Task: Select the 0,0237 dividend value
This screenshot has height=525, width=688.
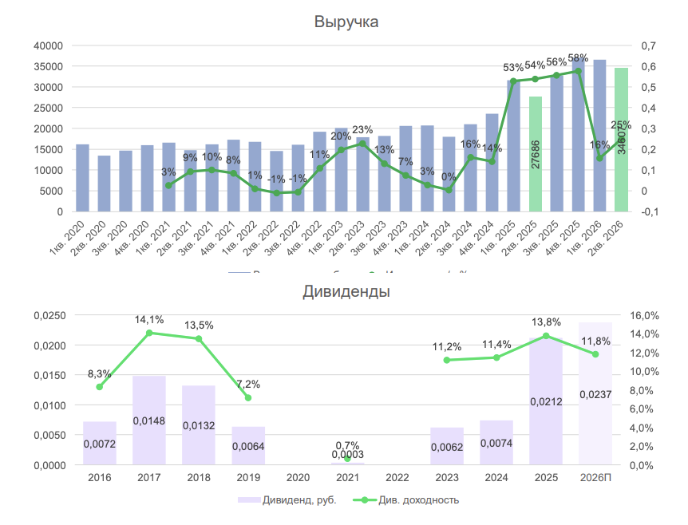Action: click(595, 395)
